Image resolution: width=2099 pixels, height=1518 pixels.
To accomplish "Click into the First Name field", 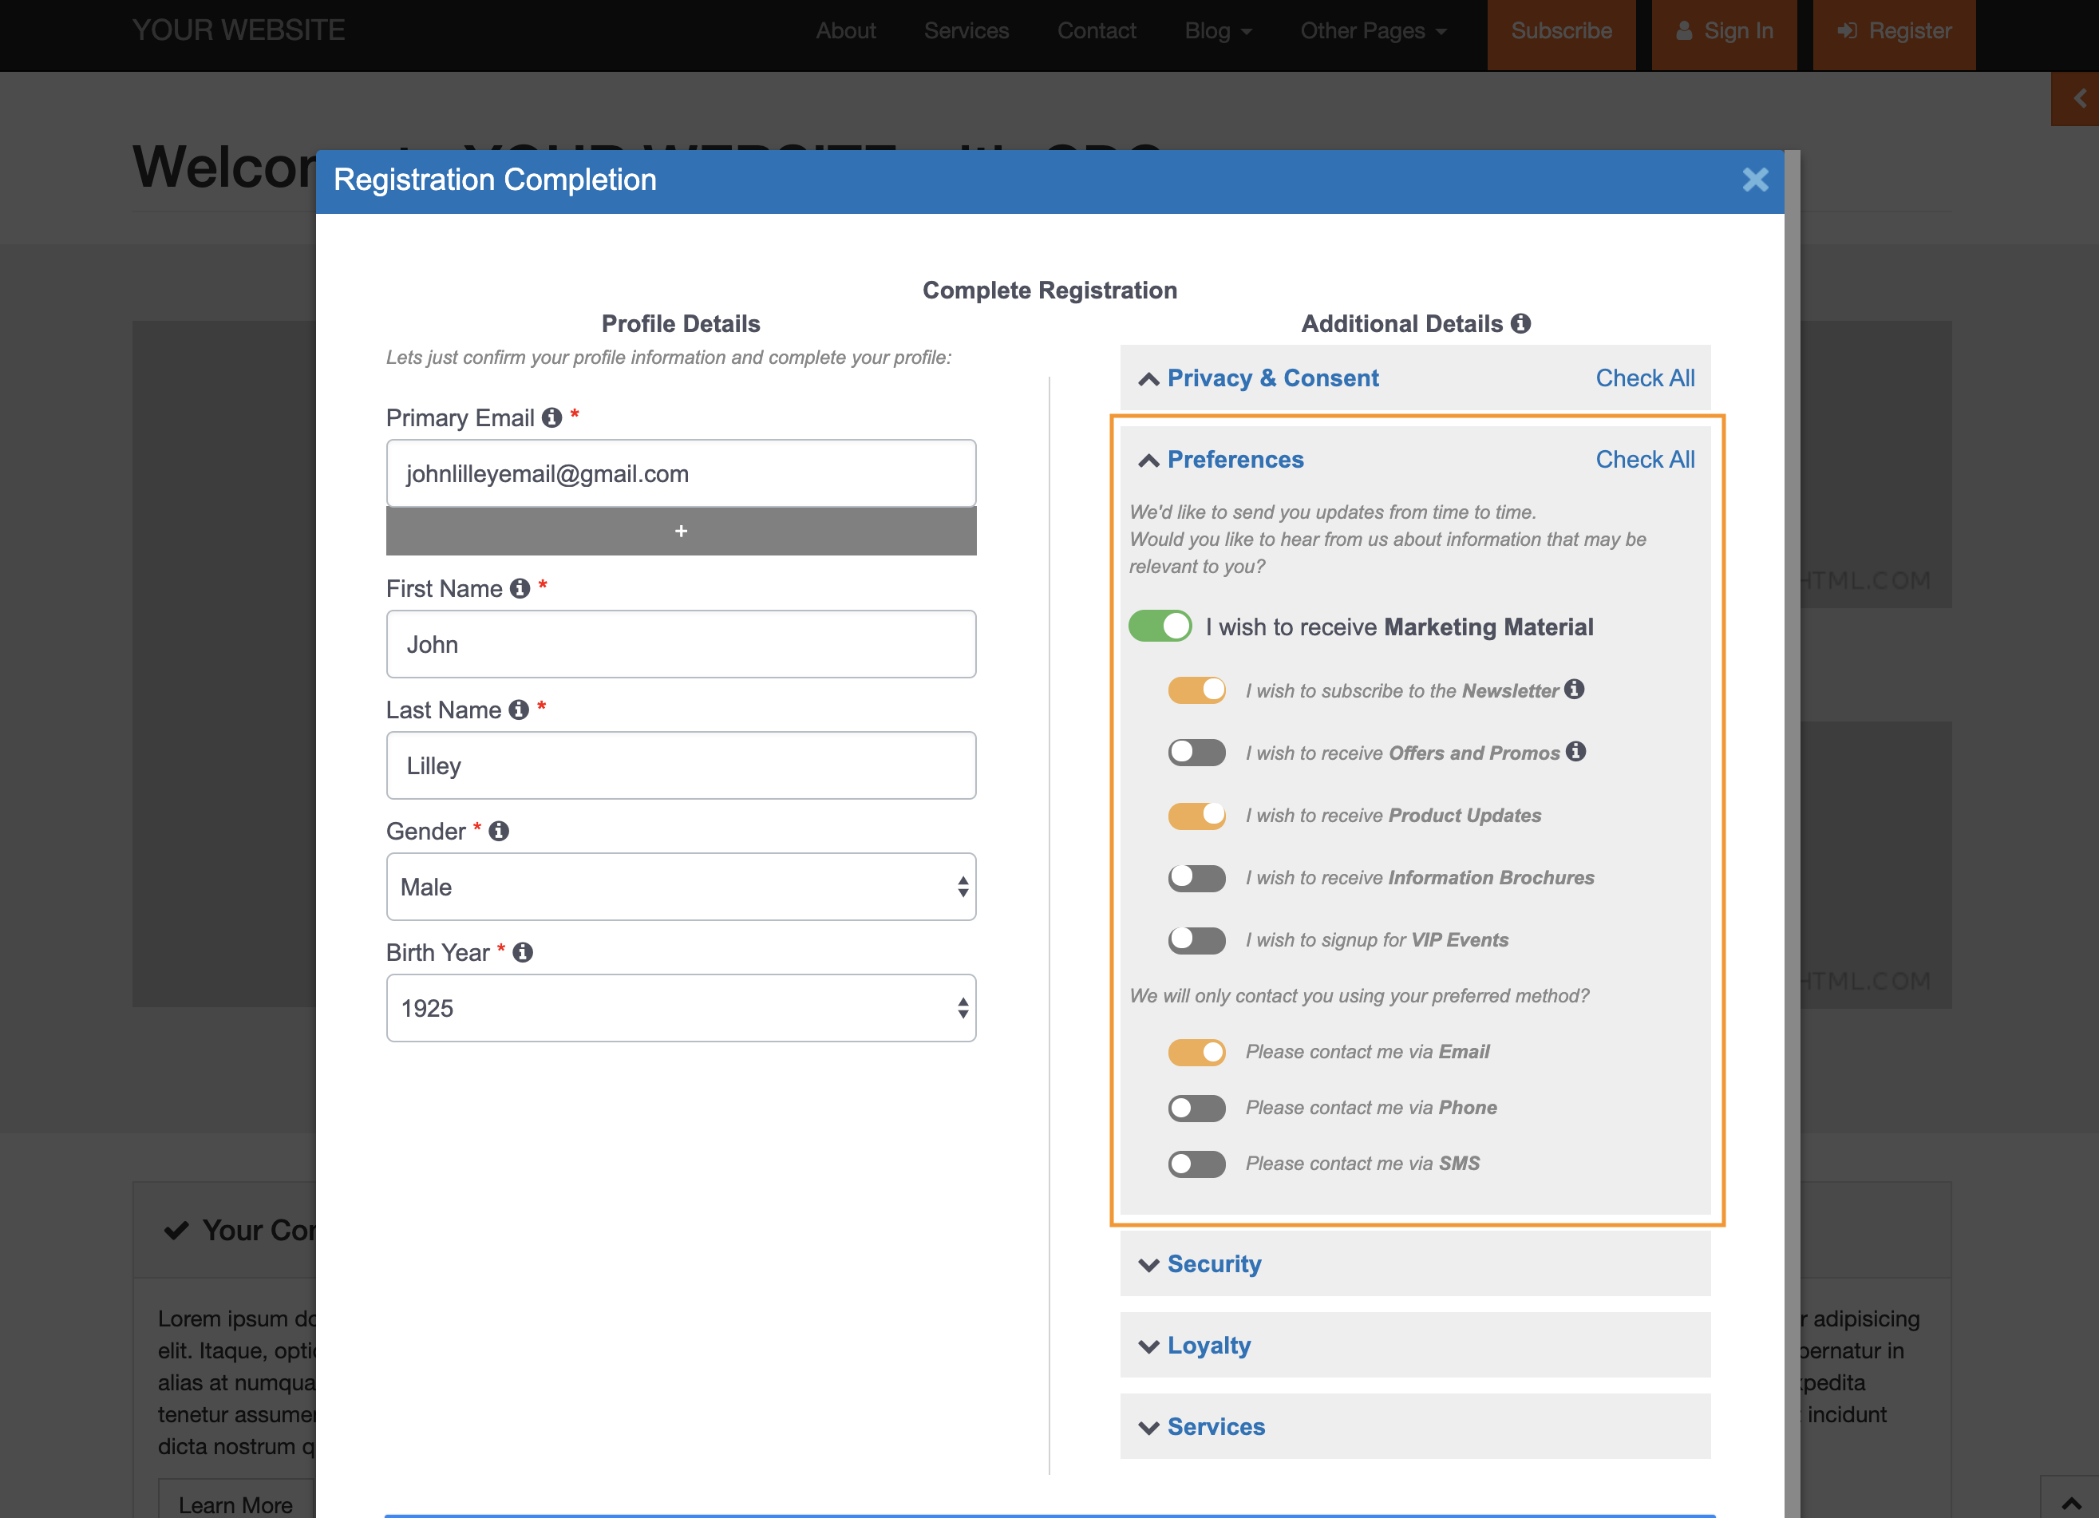I will 680,644.
